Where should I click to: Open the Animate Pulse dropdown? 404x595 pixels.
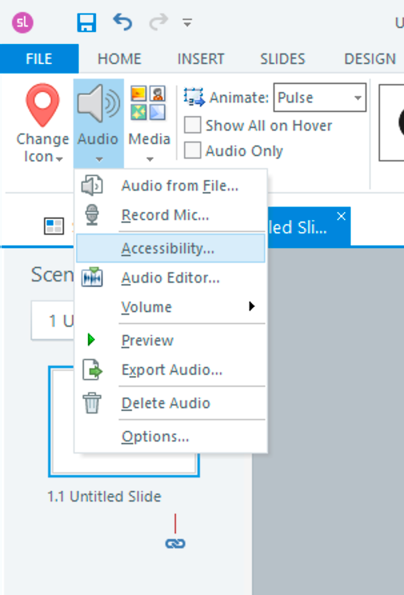click(x=359, y=98)
